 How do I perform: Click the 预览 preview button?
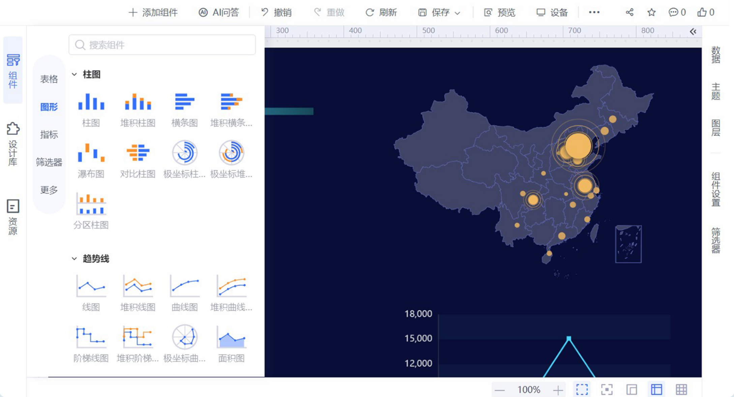(x=500, y=12)
